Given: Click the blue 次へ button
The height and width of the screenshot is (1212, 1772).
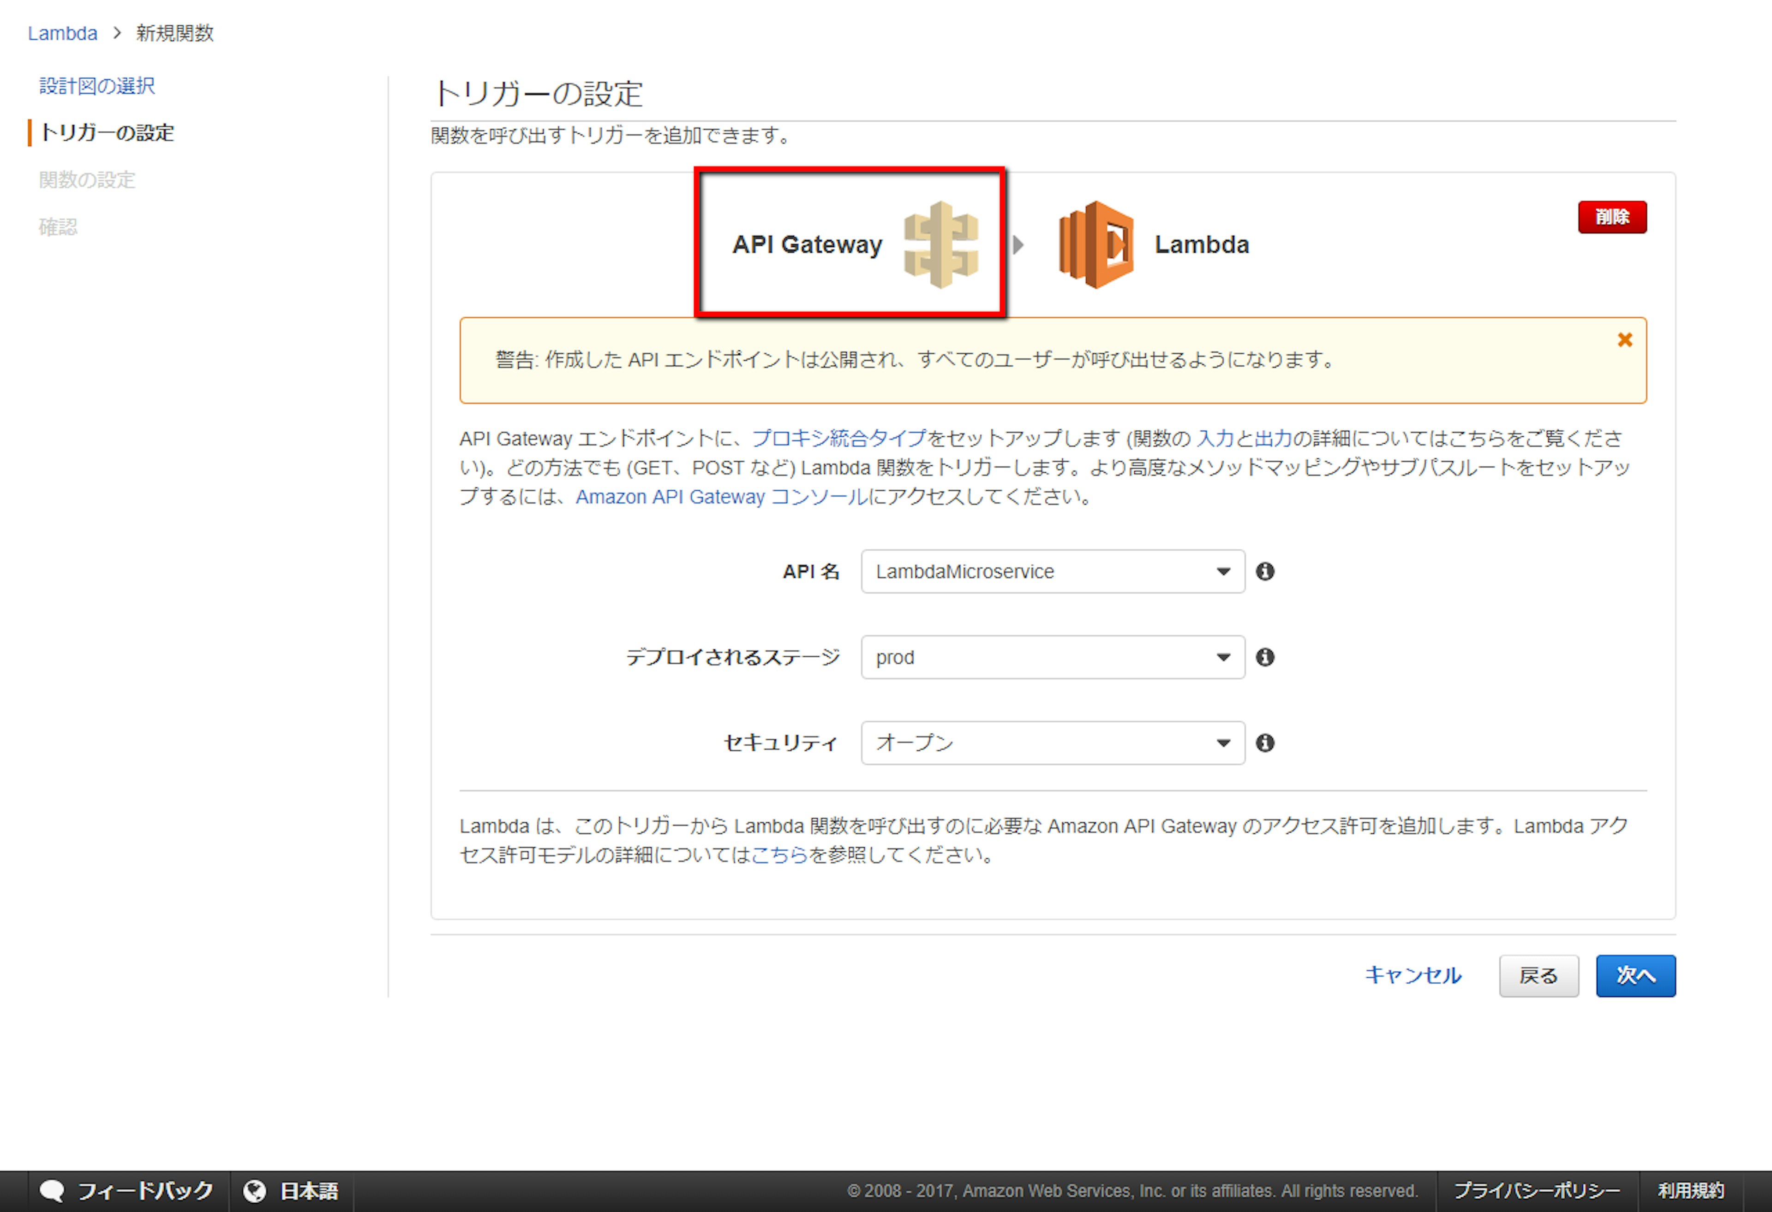Looking at the screenshot, I should tap(1635, 976).
